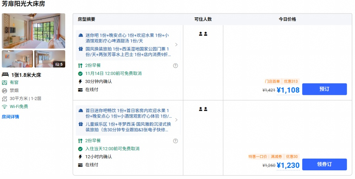
Task: Click the ¥1,108 price
Action: coord(288,90)
